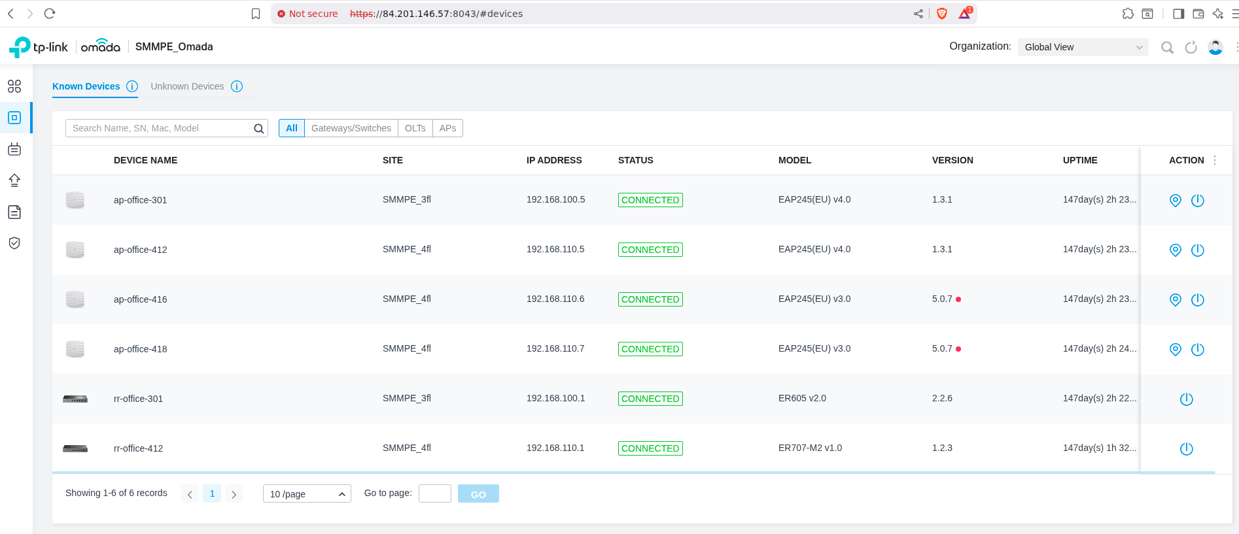Click the device search input field
This screenshot has height=534, width=1239.
pos(160,128)
